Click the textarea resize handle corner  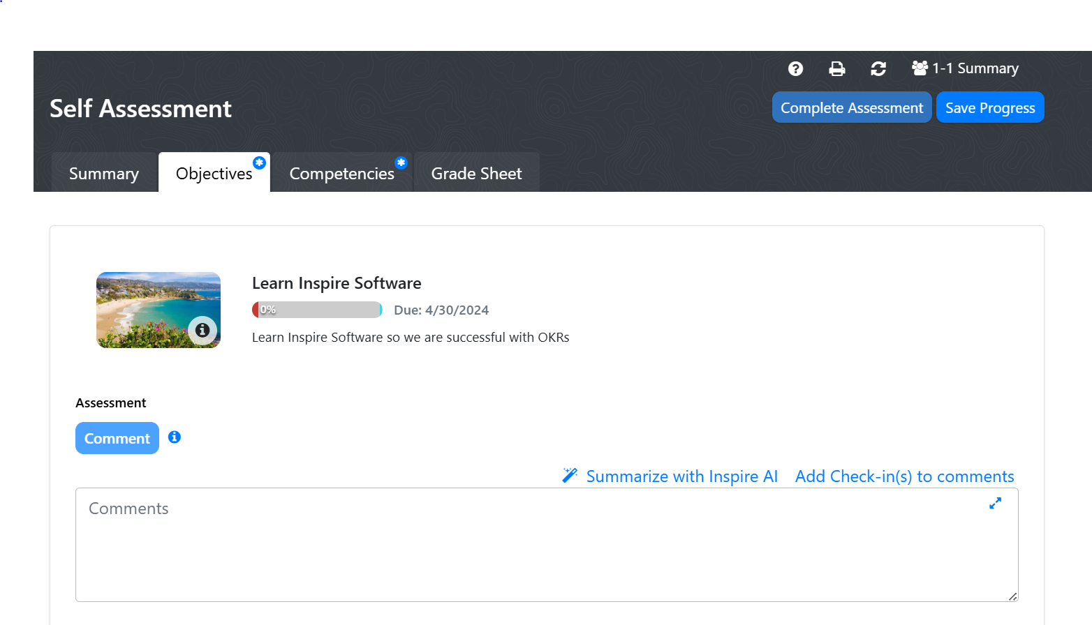[x=1012, y=596]
